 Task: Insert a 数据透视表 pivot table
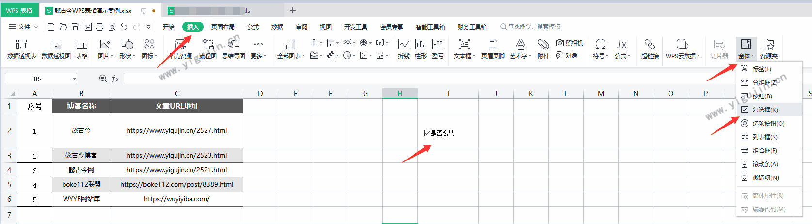[22, 49]
